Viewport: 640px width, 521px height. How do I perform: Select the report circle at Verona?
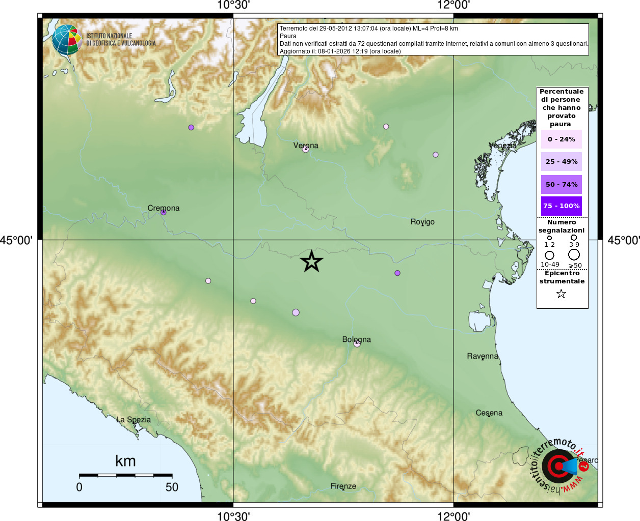(x=306, y=149)
